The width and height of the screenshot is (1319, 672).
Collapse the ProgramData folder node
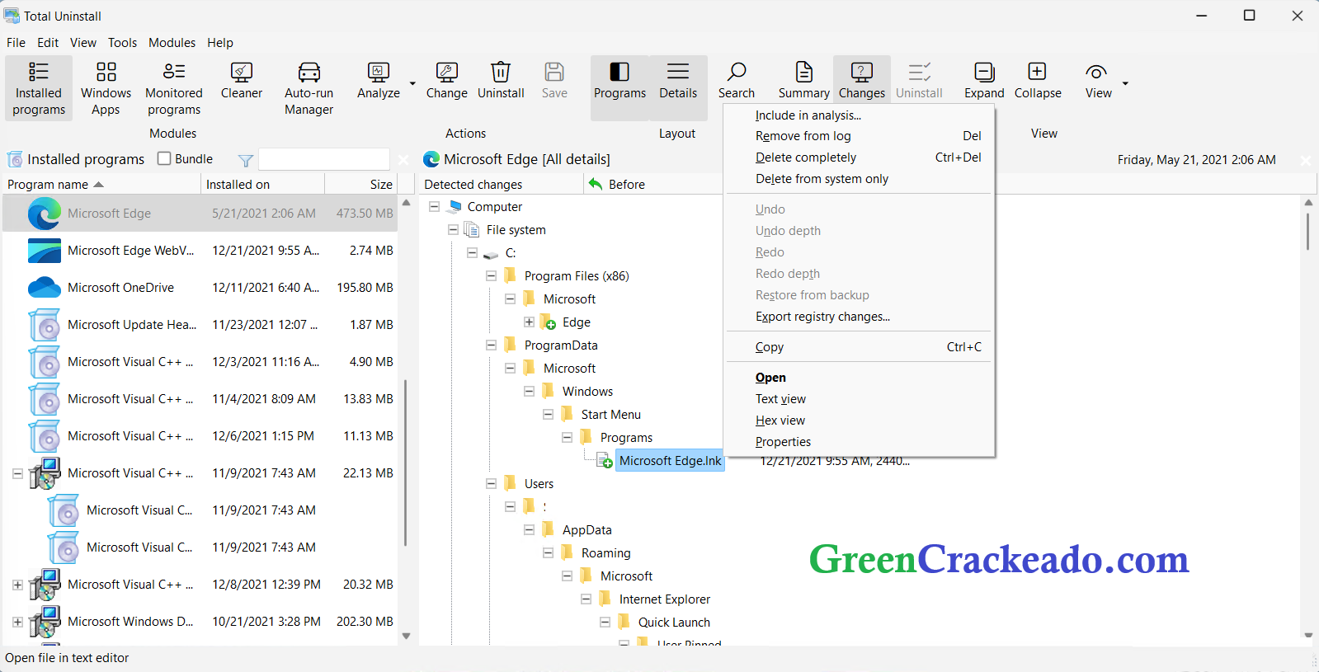491,345
